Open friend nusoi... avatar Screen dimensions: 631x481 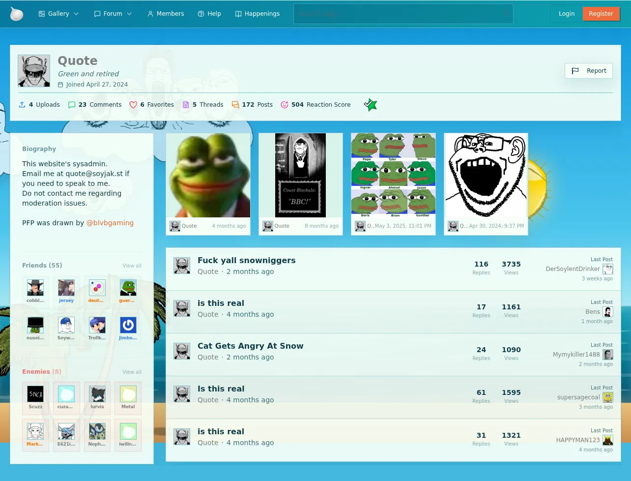(x=35, y=325)
